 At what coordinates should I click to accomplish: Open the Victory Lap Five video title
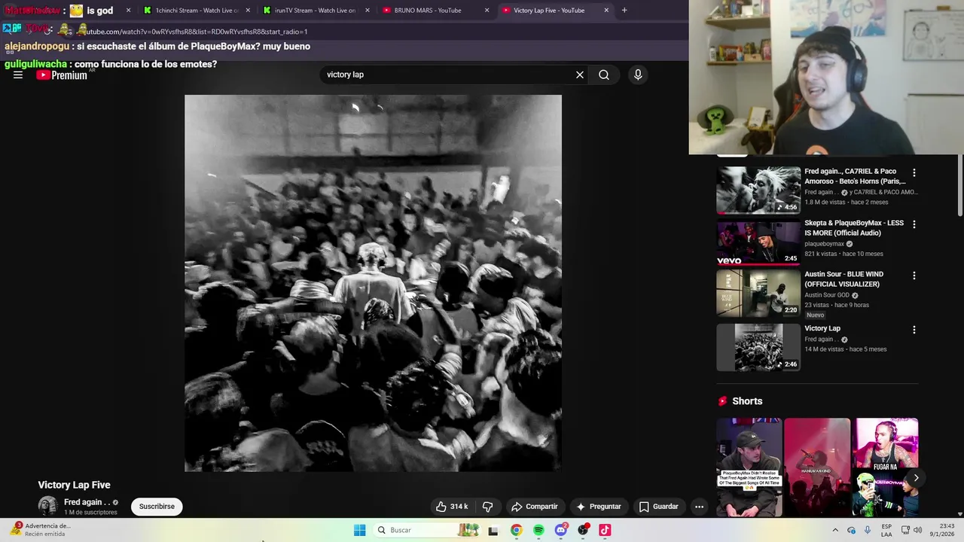coord(75,485)
